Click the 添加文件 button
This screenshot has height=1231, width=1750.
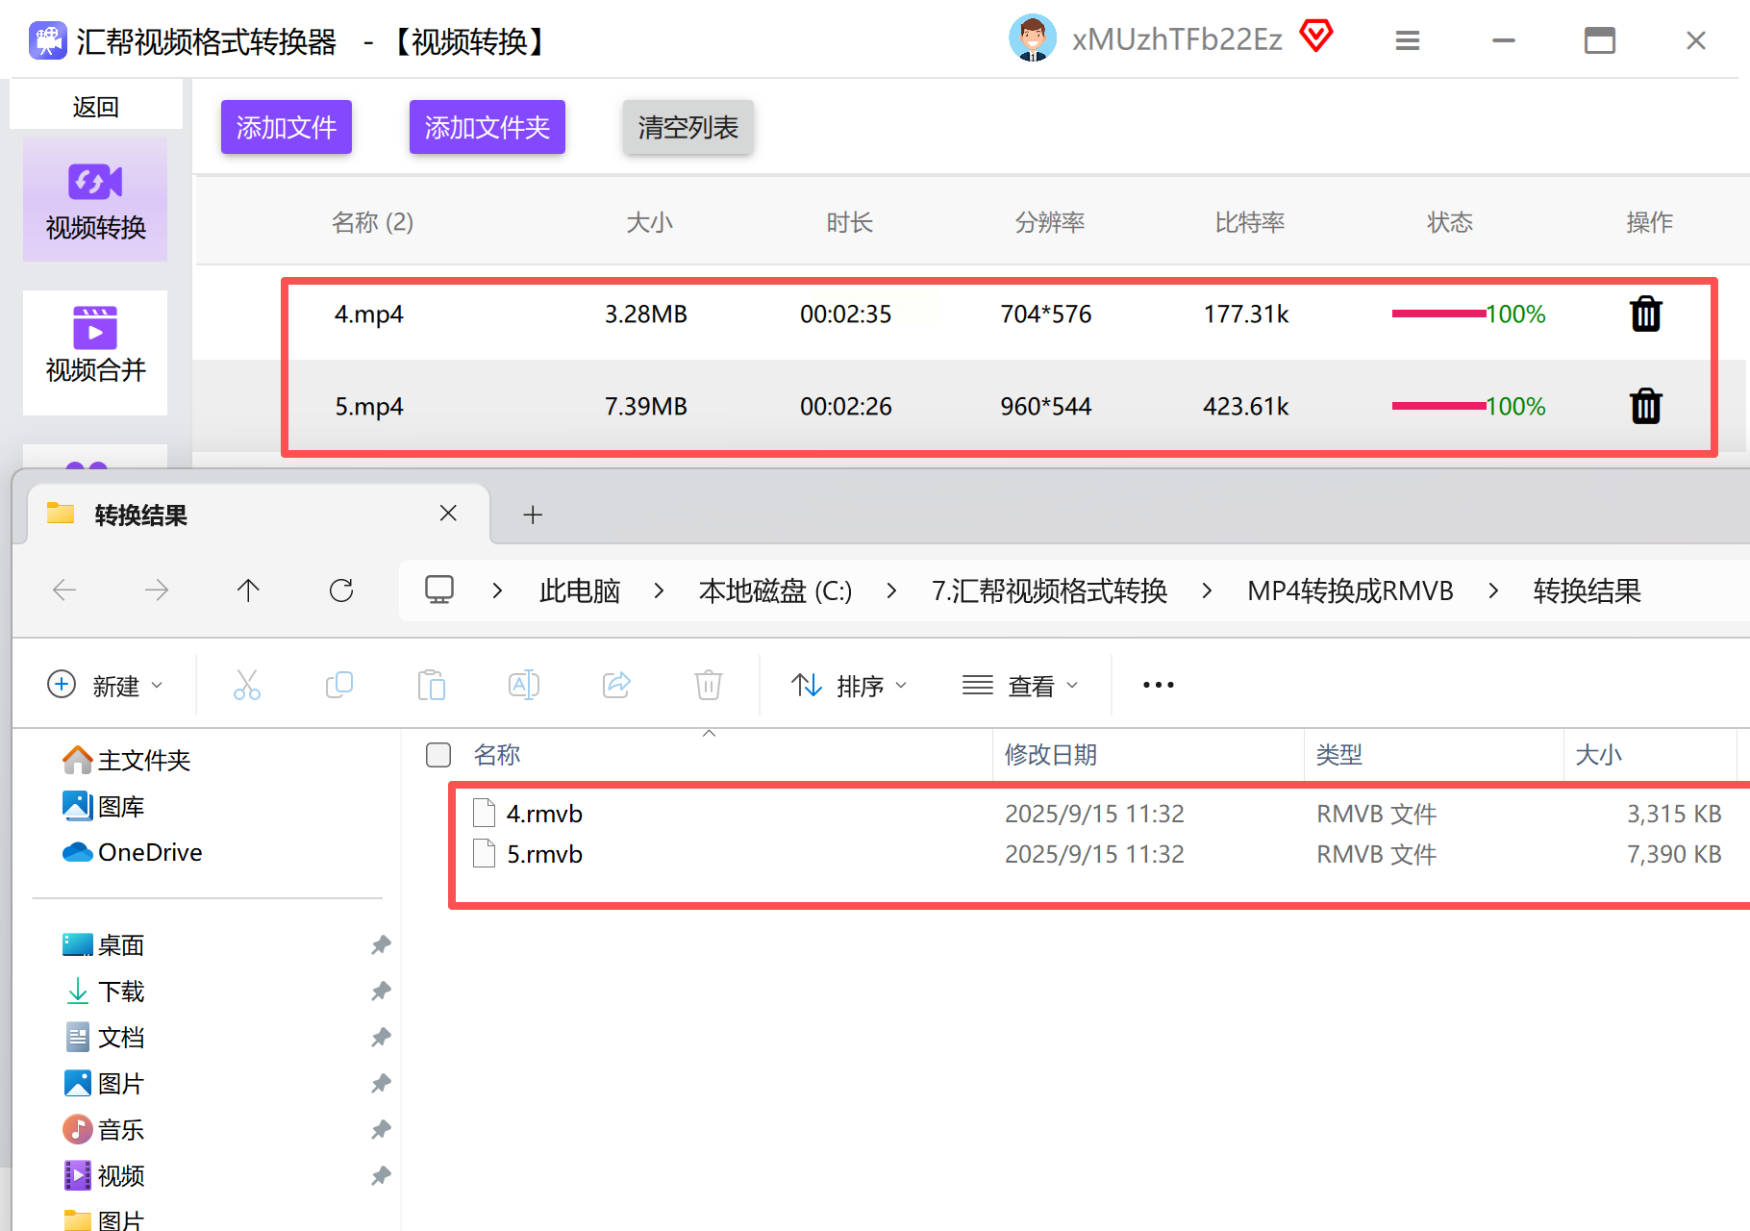[286, 127]
